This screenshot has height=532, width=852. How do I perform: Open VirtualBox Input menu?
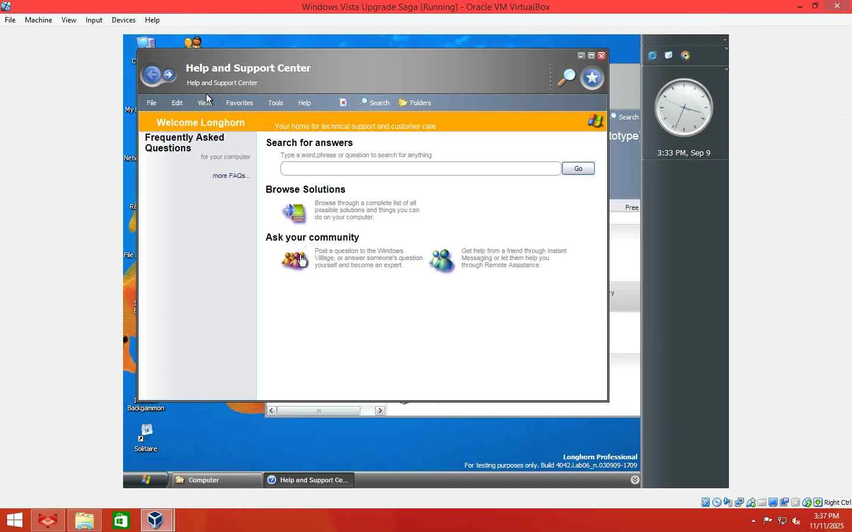[94, 20]
